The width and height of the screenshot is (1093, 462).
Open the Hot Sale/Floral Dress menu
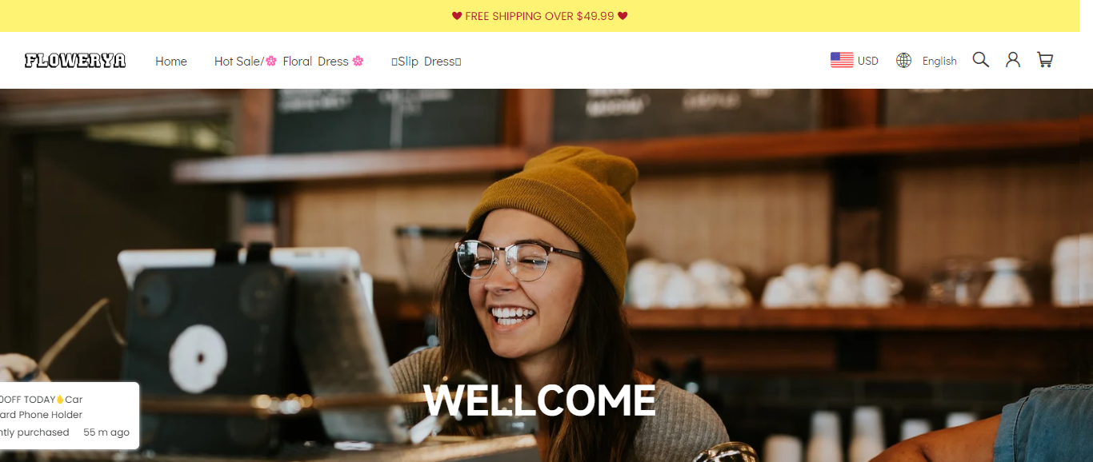289,62
